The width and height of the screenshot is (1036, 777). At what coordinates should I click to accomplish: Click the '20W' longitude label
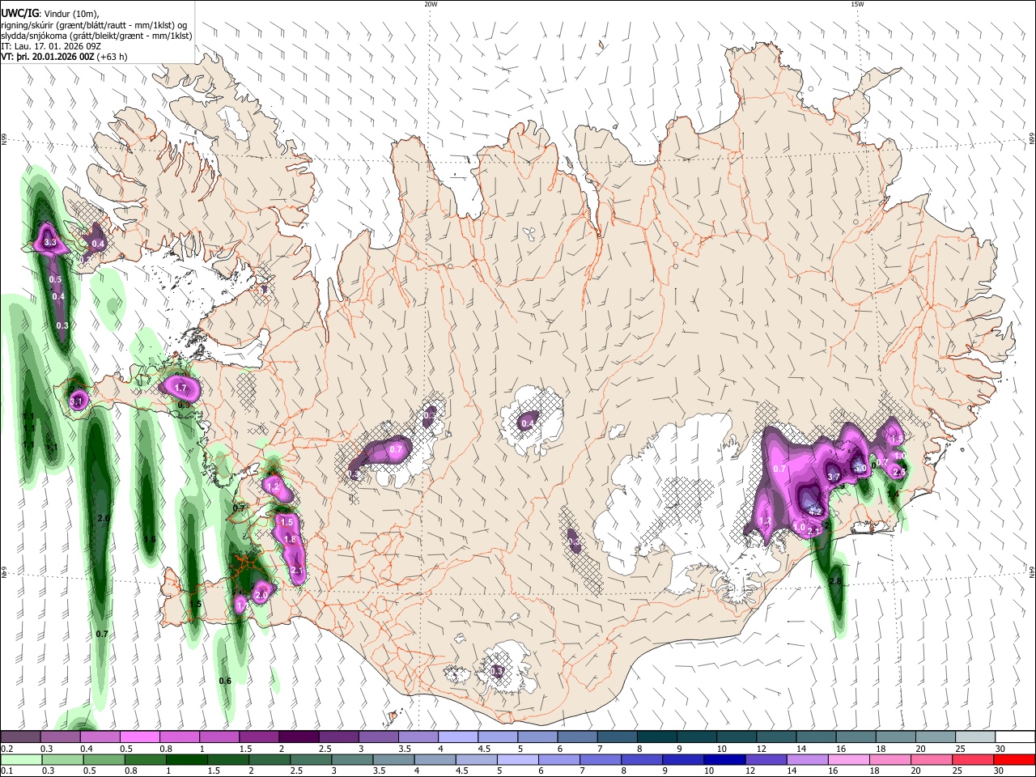431,4
